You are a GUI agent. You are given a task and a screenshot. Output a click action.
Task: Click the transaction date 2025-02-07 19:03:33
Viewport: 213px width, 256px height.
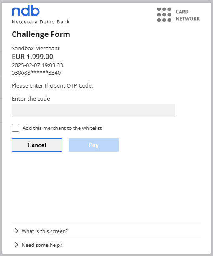(37, 65)
